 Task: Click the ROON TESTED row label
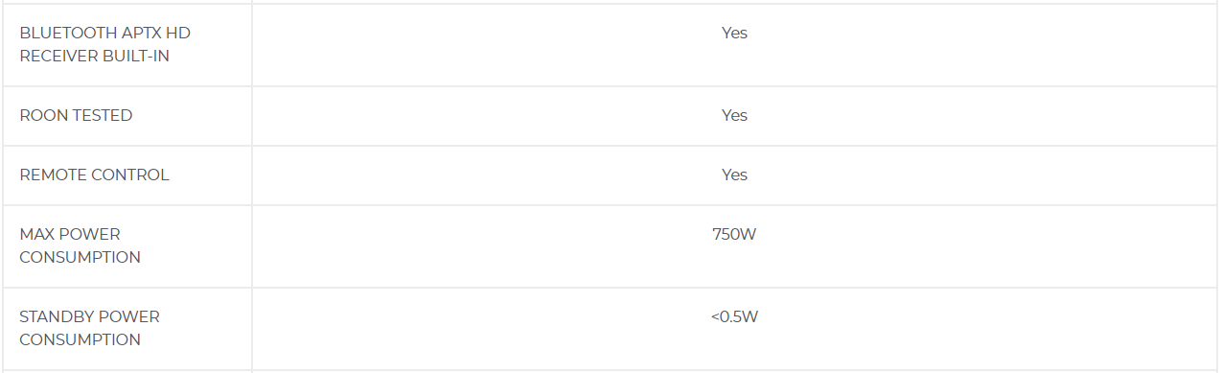point(76,115)
